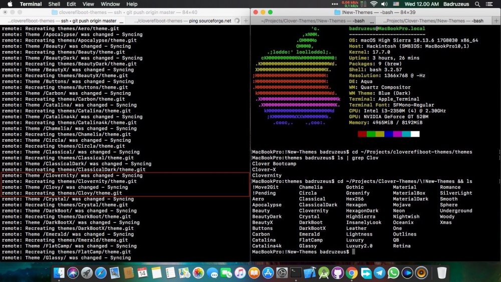Screen dimensions: 501x282
Task: Open App Store icon in dock
Action: (268, 273)
